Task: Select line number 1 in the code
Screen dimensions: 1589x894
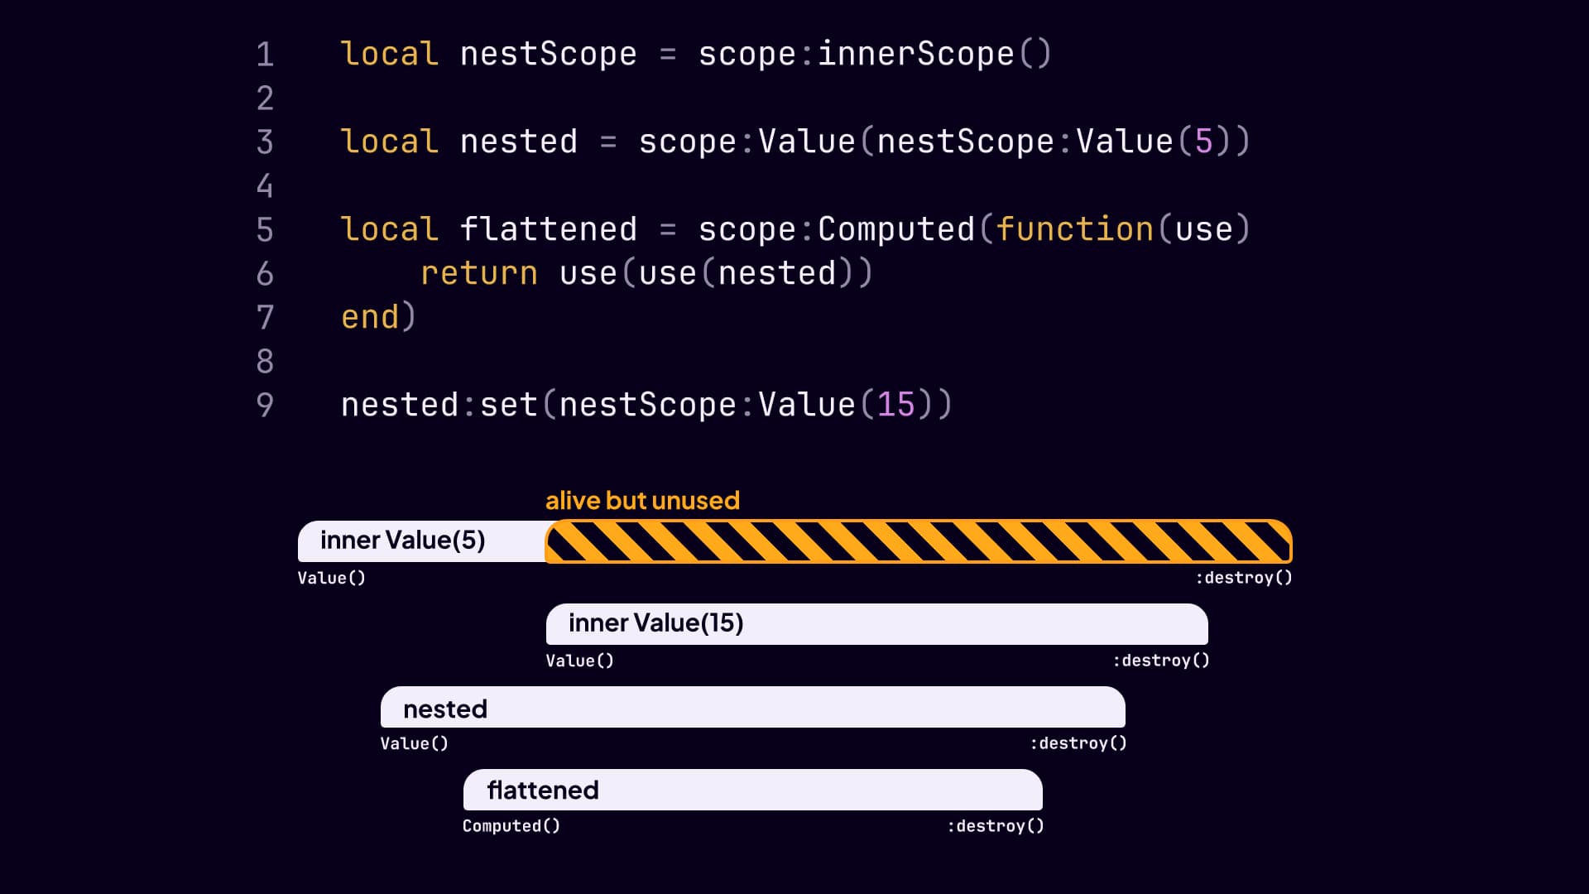Action: pyautogui.click(x=265, y=54)
